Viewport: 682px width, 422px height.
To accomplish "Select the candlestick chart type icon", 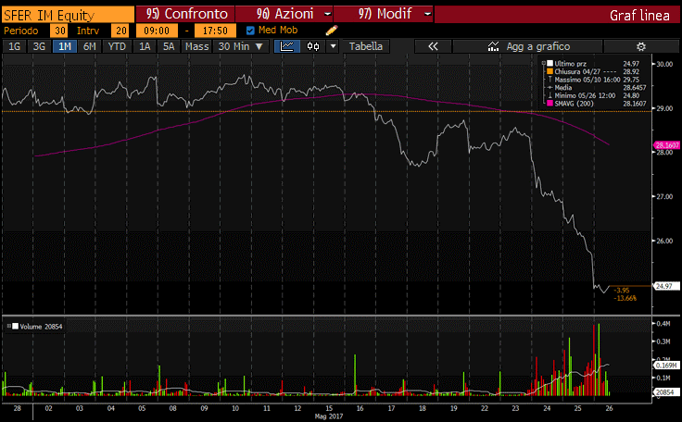I will pyautogui.click(x=313, y=46).
